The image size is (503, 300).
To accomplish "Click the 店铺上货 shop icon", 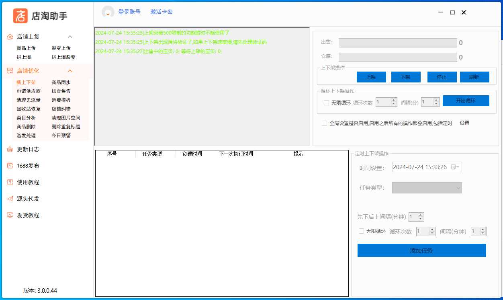I will coord(10,37).
